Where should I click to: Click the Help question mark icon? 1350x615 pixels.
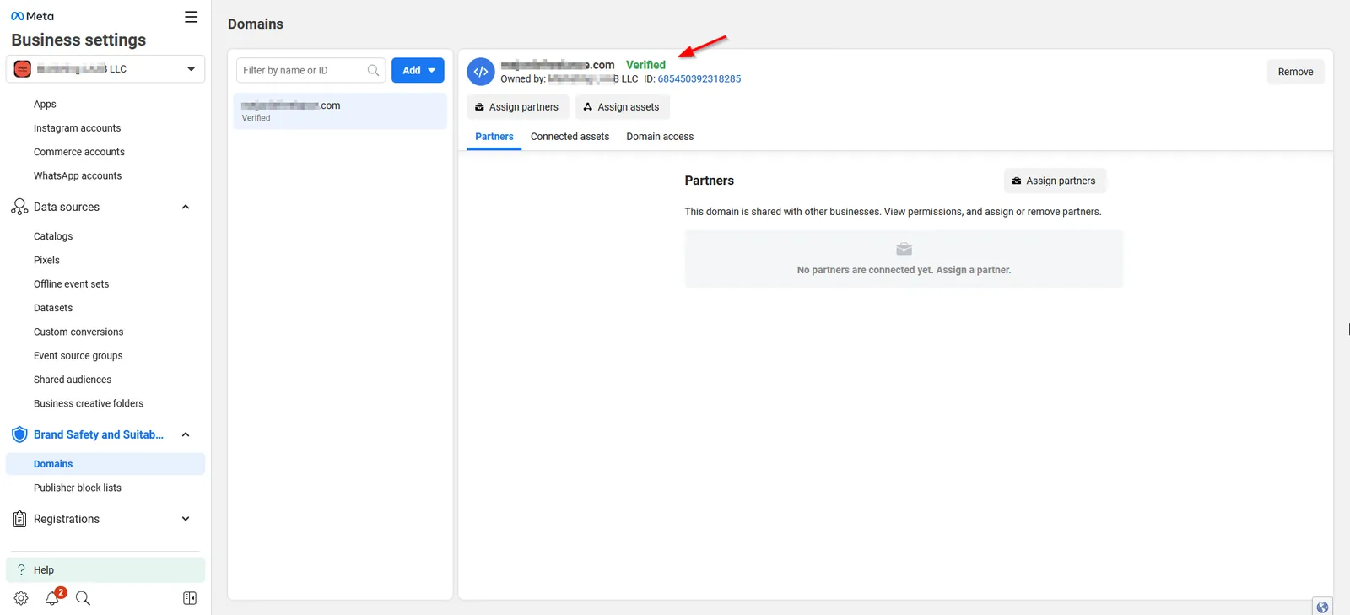coord(21,570)
